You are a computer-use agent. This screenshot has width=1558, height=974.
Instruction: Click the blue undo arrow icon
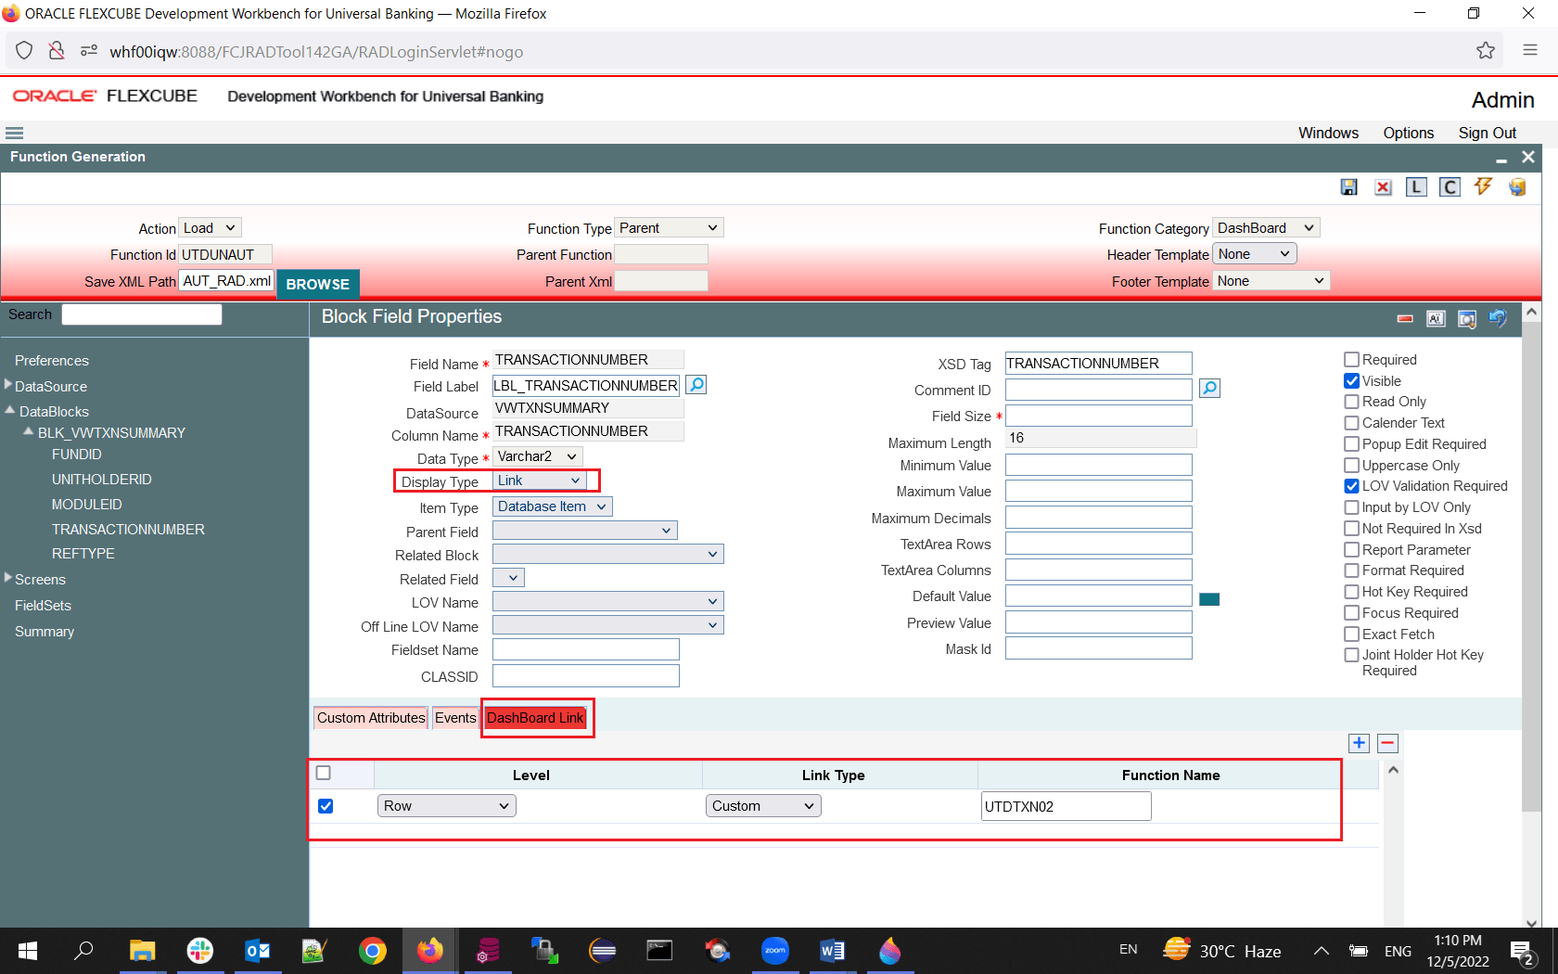(1498, 319)
